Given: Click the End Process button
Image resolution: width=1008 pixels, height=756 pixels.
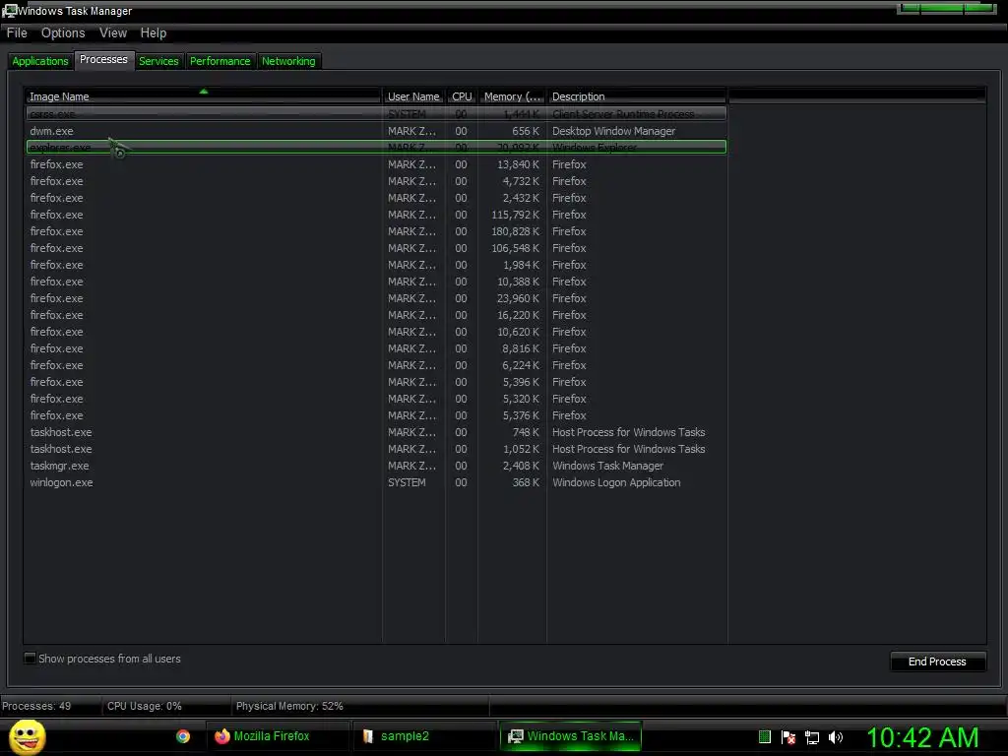Looking at the screenshot, I should click(937, 661).
